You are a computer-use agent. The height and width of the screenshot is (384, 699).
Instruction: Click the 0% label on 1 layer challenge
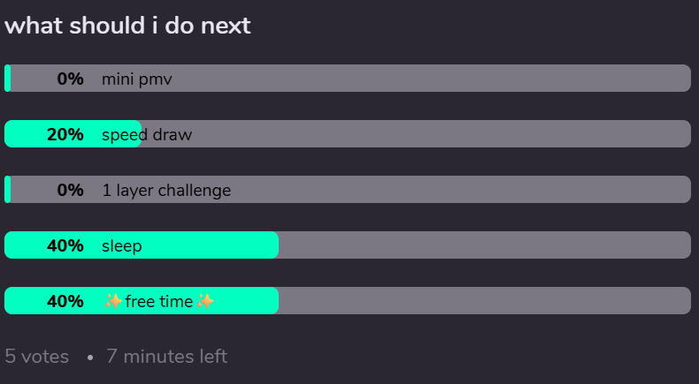[x=71, y=190]
